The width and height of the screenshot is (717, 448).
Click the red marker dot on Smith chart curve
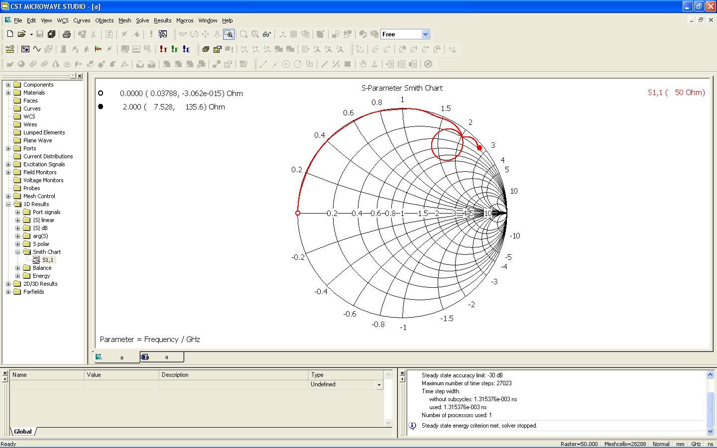pyautogui.click(x=479, y=148)
